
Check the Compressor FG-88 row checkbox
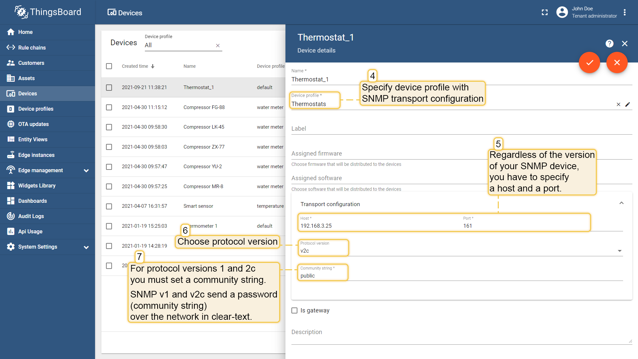(x=109, y=107)
